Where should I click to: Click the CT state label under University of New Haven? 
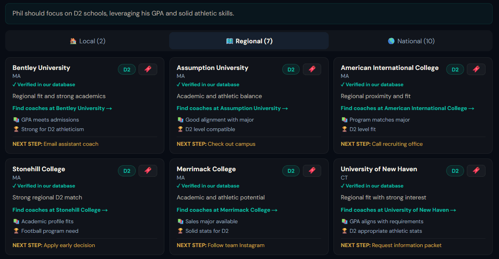click(344, 178)
